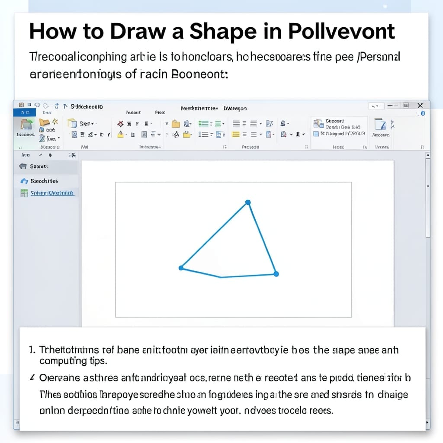Switch to the 'Insert' ribbon tab
Image resolution: width=443 pixels, height=443 pixels.
133,112
